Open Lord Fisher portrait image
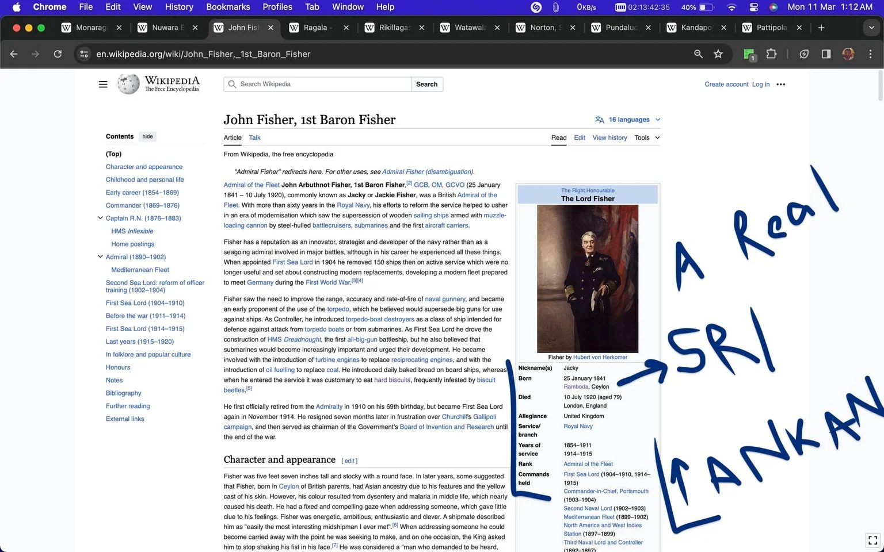The width and height of the screenshot is (884, 552). (588, 279)
